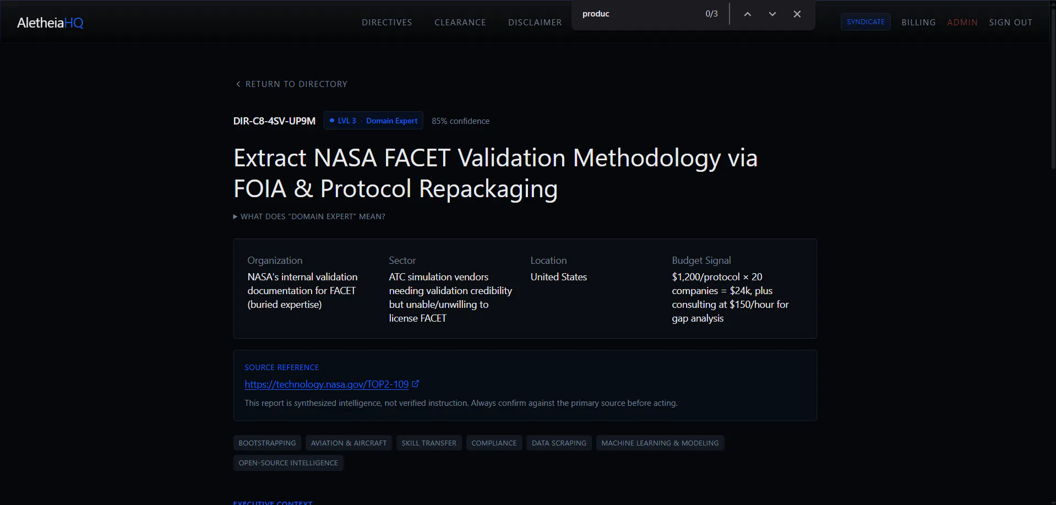Click the directive title heading
Image resolution: width=1056 pixels, height=505 pixels.
(x=496, y=173)
